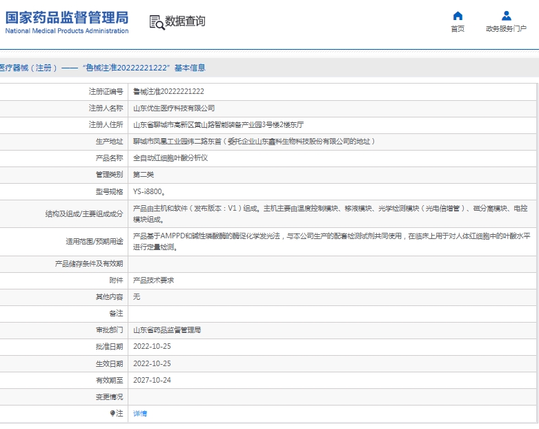539x429 pixels.
Task: Click the 政务服务门户 link text
Action: [x=506, y=29]
